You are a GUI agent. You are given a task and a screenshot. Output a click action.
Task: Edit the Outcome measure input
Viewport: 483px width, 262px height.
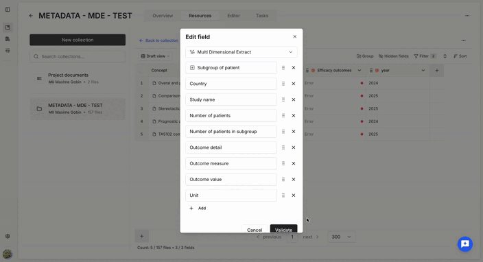[231, 163]
